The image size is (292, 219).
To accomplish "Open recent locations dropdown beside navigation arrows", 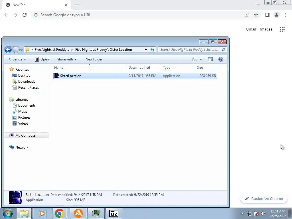I will (22, 50).
